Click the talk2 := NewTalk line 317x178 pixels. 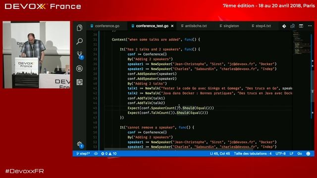pyautogui.click(x=210, y=93)
